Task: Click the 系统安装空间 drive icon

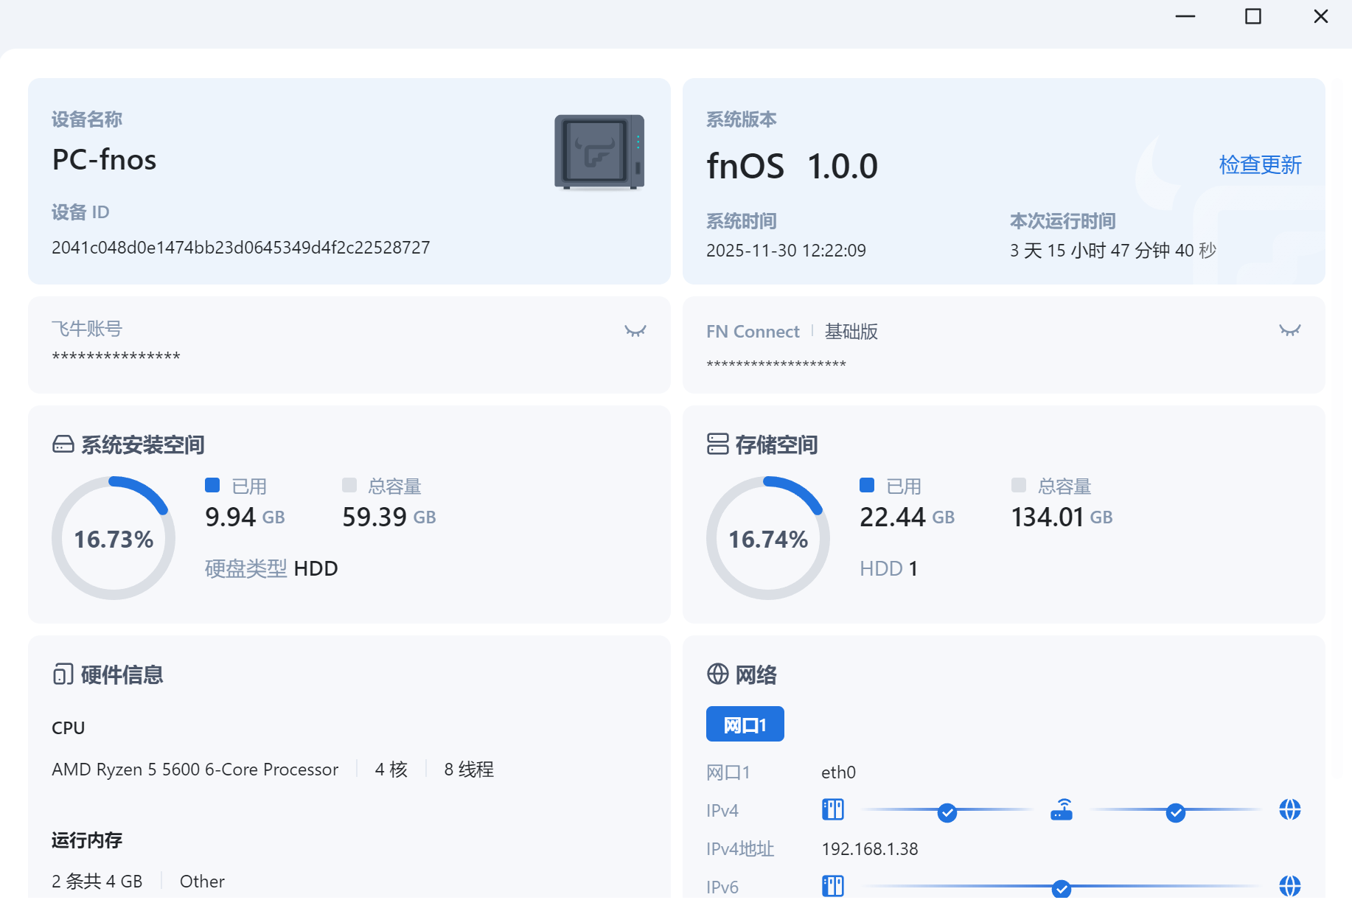Action: click(x=63, y=444)
